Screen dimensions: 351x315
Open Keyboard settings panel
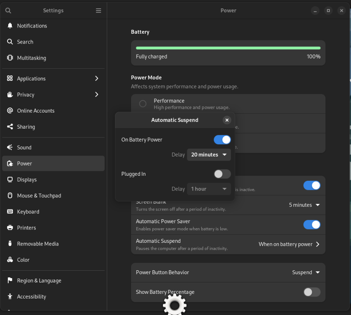(x=53, y=212)
